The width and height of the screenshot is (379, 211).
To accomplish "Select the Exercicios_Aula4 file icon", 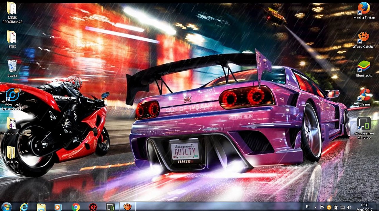I will tap(12, 126).
